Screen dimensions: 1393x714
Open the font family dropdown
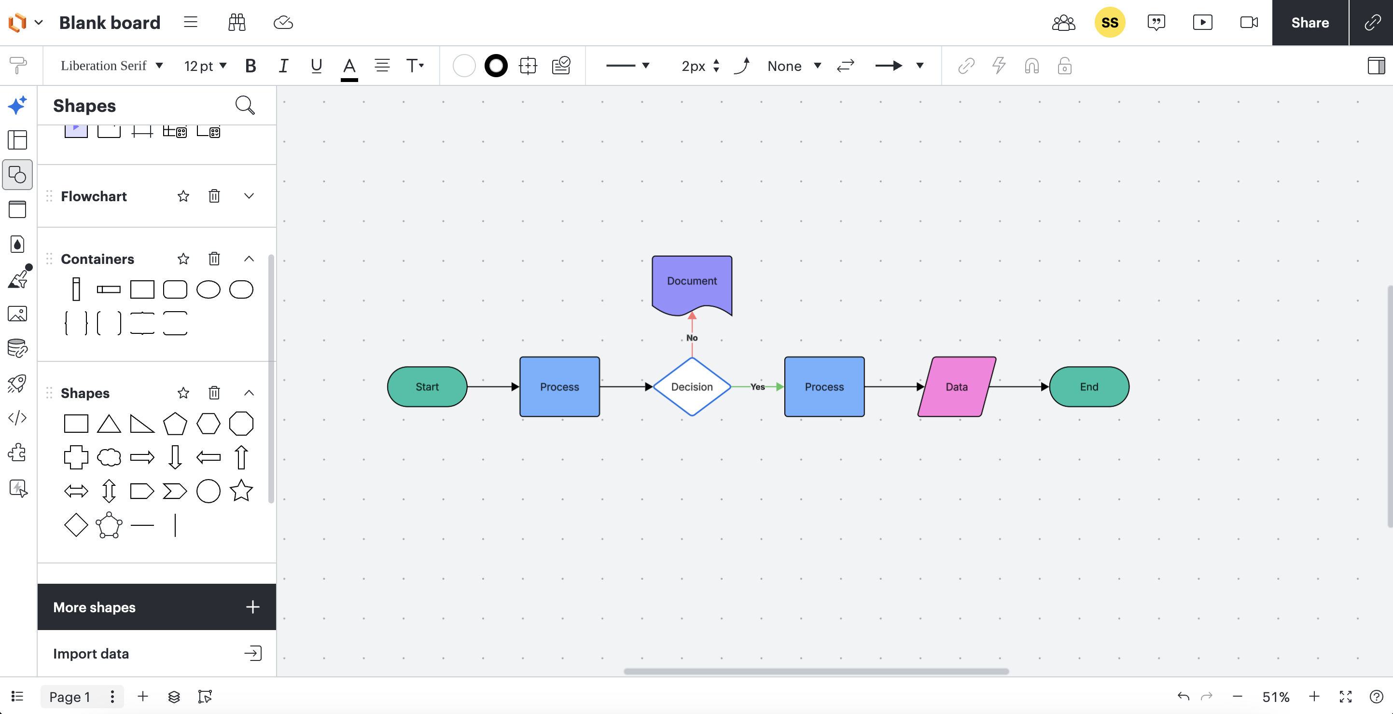(x=111, y=66)
